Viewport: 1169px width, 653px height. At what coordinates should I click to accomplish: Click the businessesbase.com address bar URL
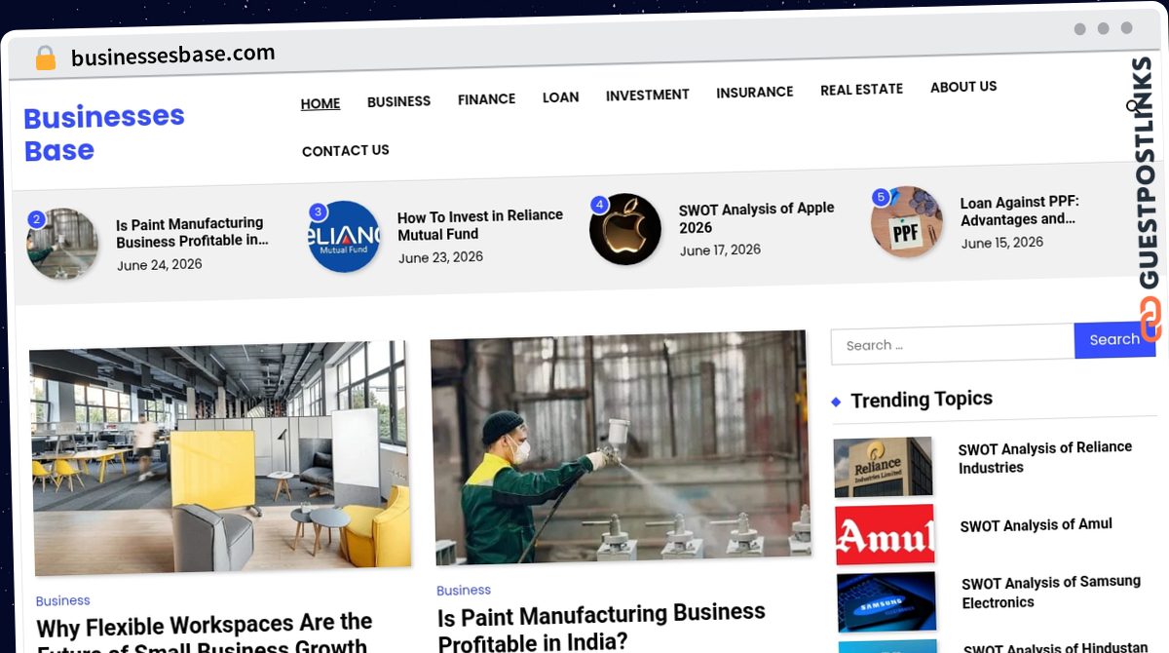pos(172,56)
